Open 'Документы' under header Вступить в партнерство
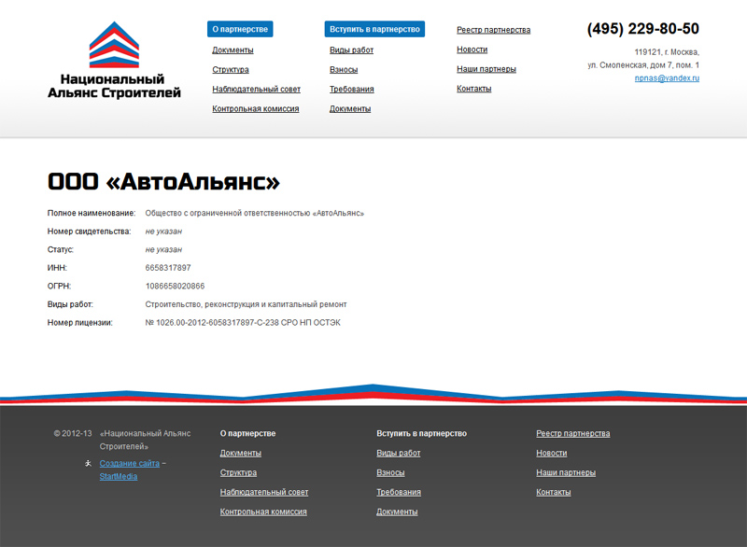Viewport: 747px width, 547px height. click(x=350, y=108)
